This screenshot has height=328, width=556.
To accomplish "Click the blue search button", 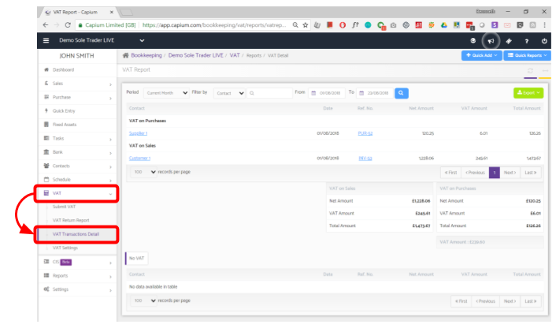I will coord(401,93).
